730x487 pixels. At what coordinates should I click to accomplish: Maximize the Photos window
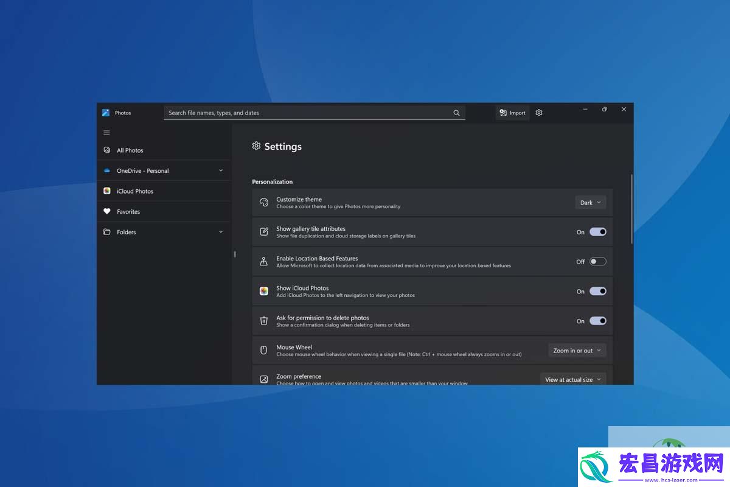tap(605, 109)
